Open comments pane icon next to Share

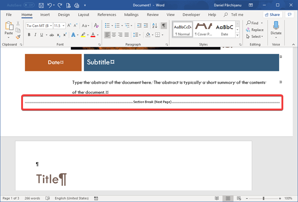click(x=289, y=15)
